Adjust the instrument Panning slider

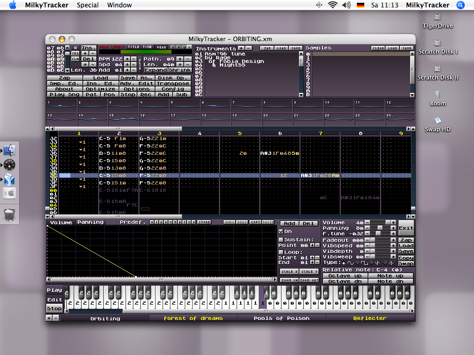click(380, 228)
